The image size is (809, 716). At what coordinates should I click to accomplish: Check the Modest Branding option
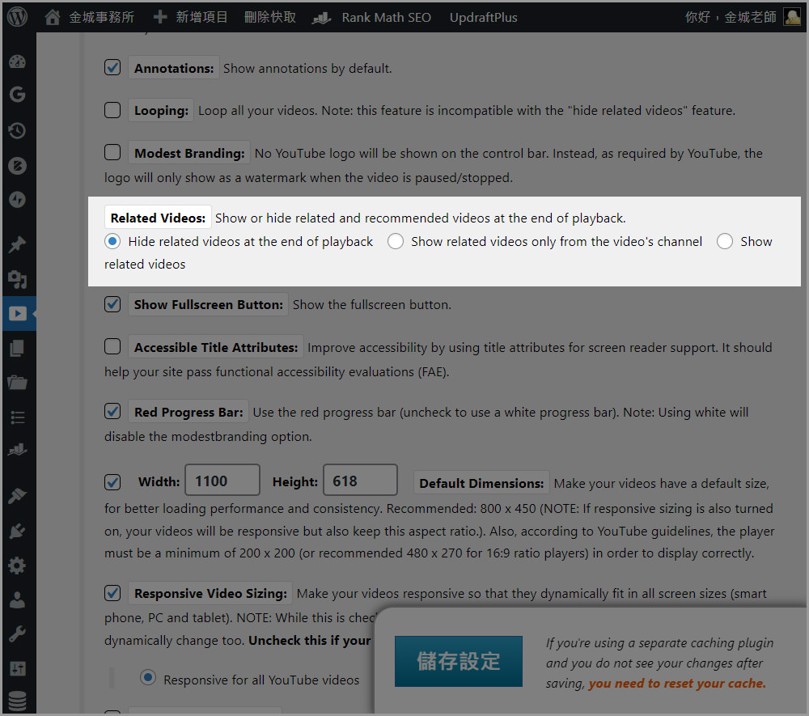pyautogui.click(x=112, y=153)
